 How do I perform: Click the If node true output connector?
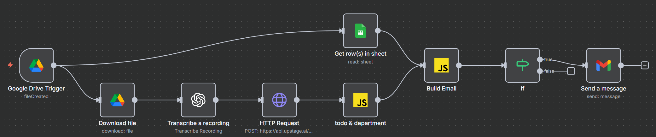[540, 59]
